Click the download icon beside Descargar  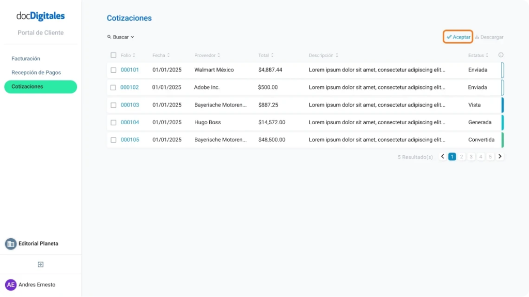pos(476,37)
